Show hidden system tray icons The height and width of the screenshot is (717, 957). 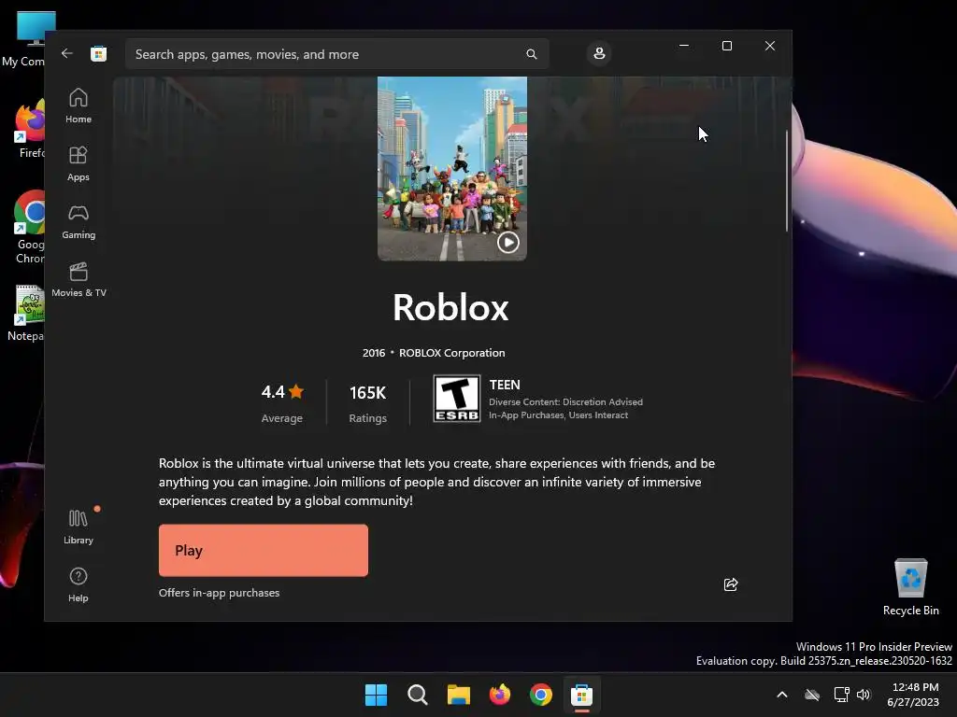coord(782,695)
